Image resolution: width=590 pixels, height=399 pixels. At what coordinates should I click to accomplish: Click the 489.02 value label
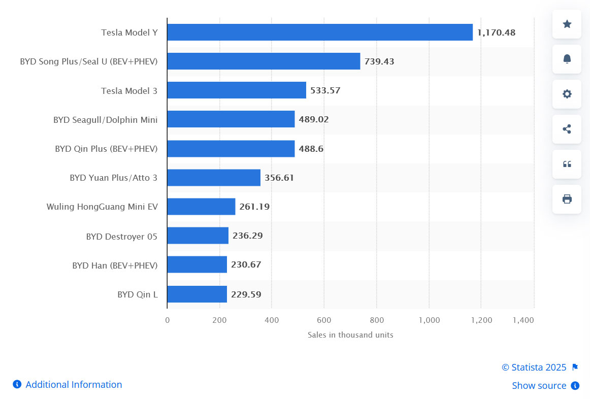(314, 120)
